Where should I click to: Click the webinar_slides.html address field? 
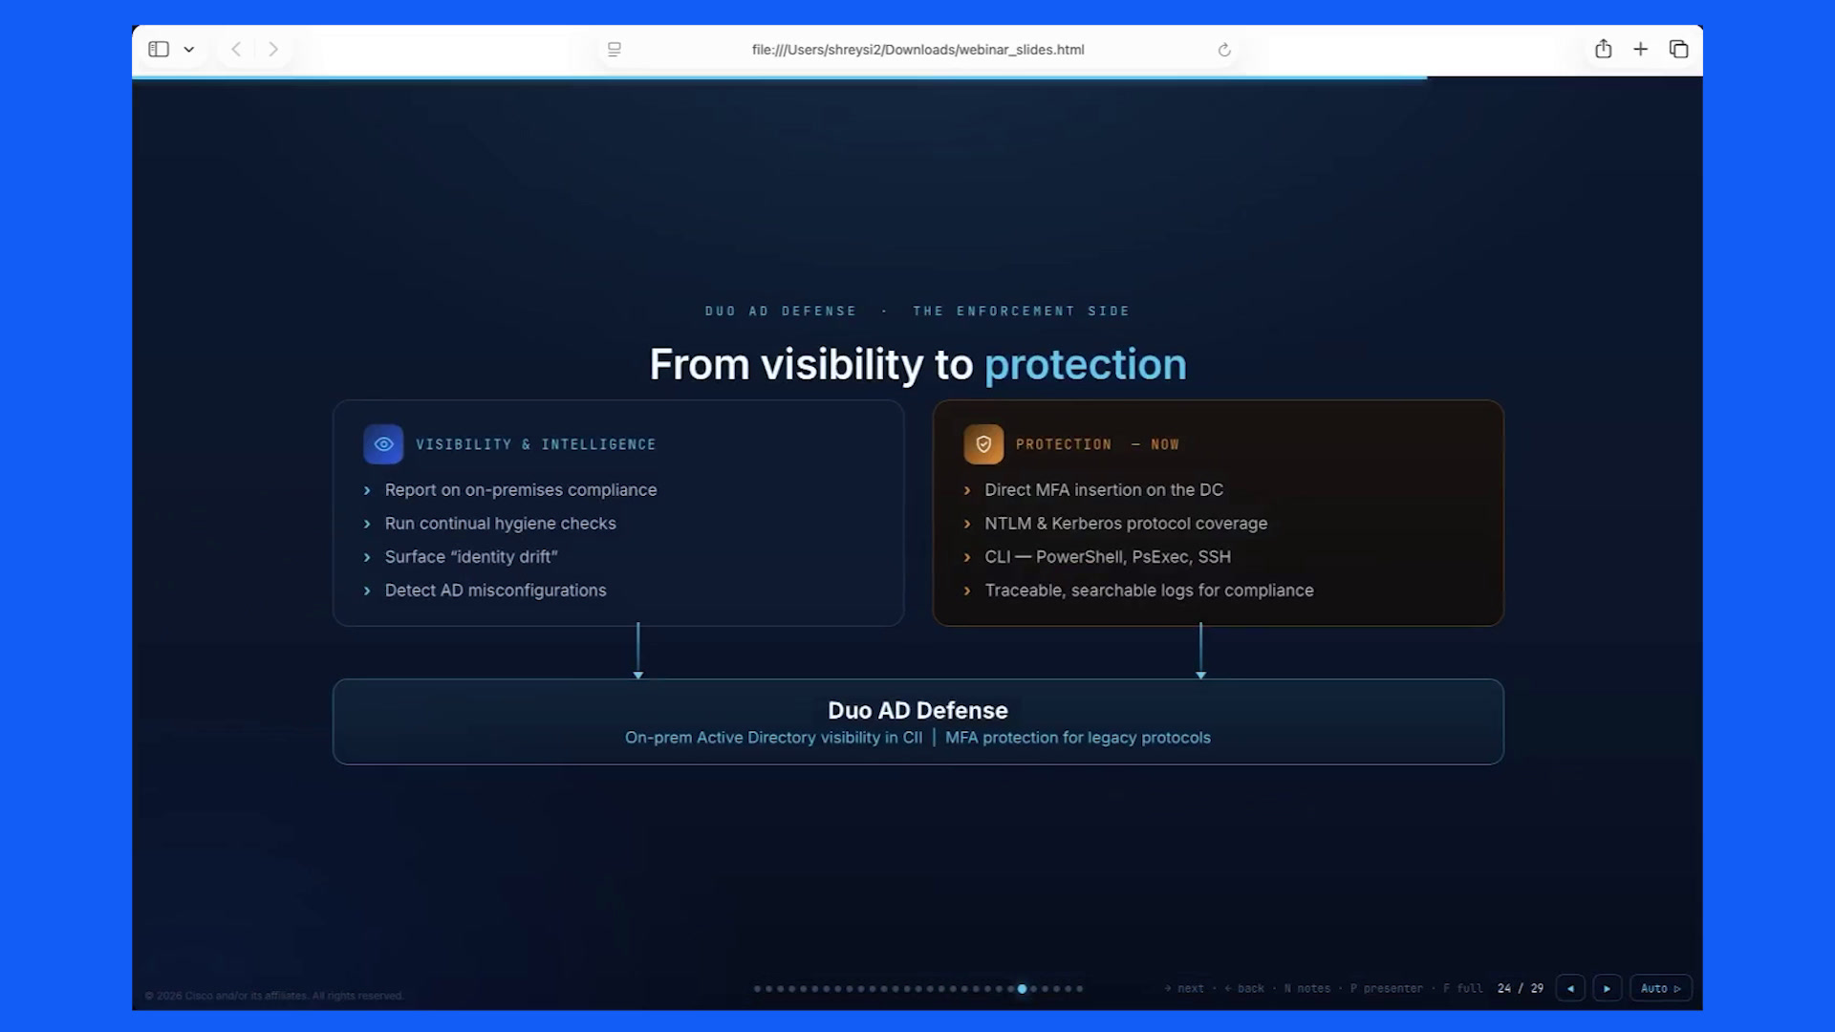tap(917, 50)
